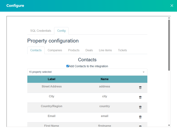Select the lowercase email name cell
The image size is (177, 136).
click(105, 116)
